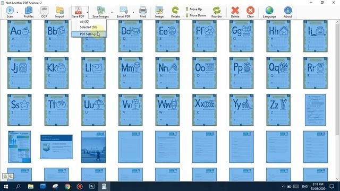Screen dimensions: 340x191
Task: Select the Mm alphabet page thumbnail
Action: 130,73
